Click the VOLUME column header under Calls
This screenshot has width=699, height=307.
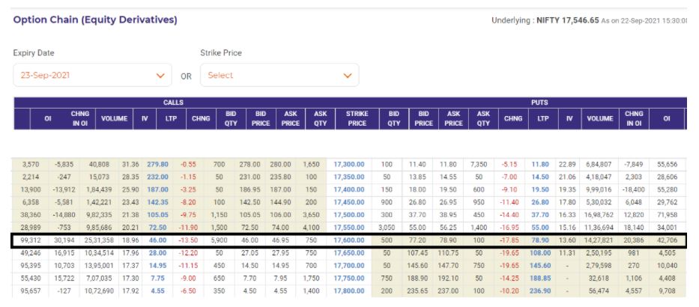114,118
